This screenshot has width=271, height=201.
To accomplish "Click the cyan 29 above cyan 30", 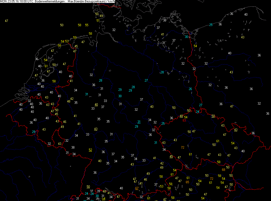I will [120, 90].
